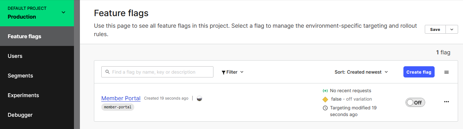Toggle the Member Portal flag on
463x129 pixels.
[x=415, y=102]
